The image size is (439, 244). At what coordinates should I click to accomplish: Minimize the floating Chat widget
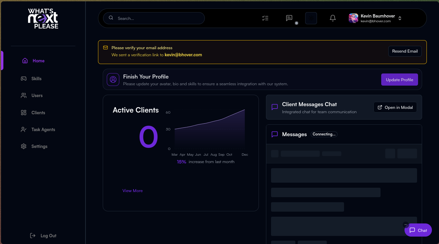click(406, 225)
